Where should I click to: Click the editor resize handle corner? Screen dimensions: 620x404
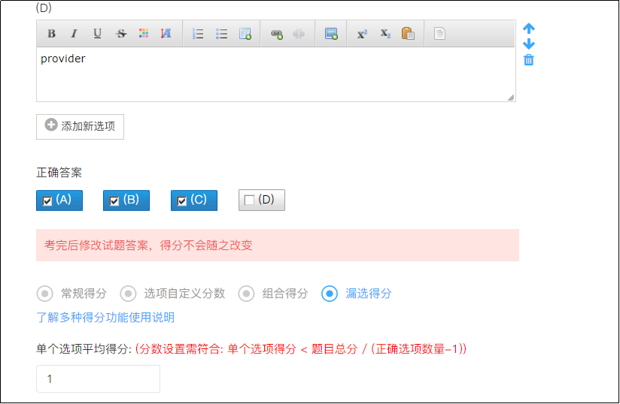[511, 98]
